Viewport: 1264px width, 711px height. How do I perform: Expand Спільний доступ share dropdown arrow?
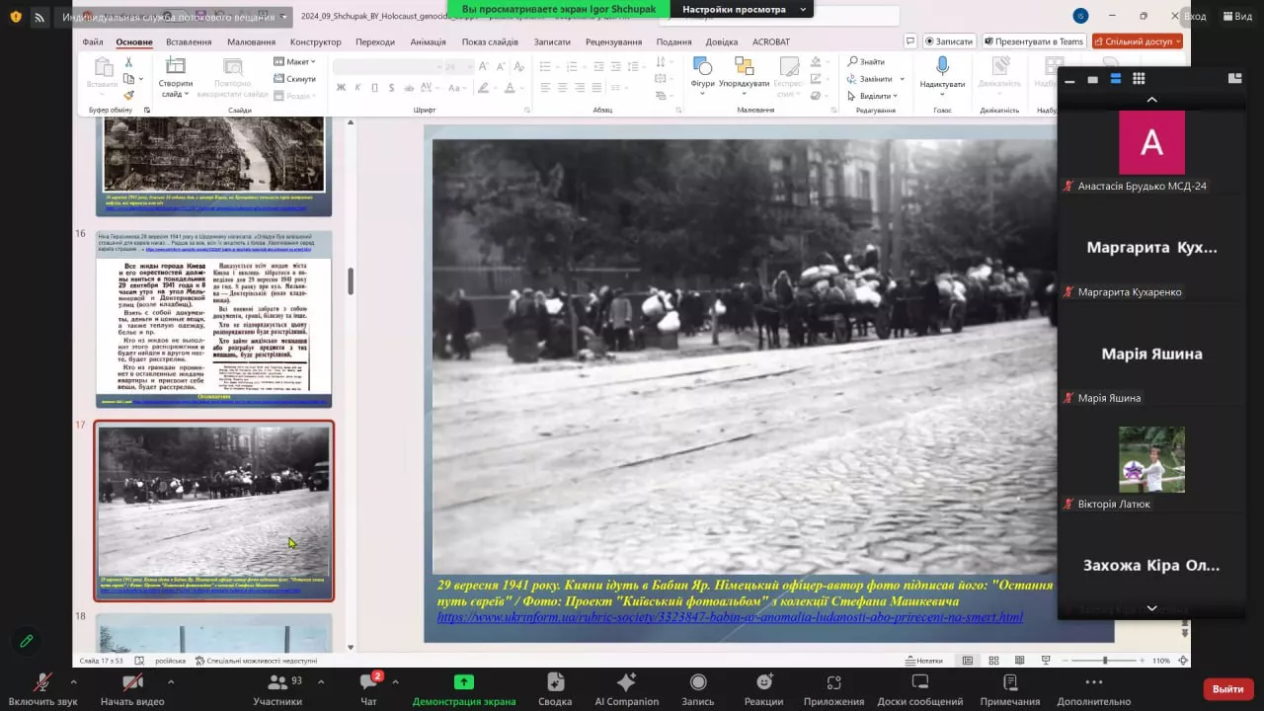(1177, 41)
